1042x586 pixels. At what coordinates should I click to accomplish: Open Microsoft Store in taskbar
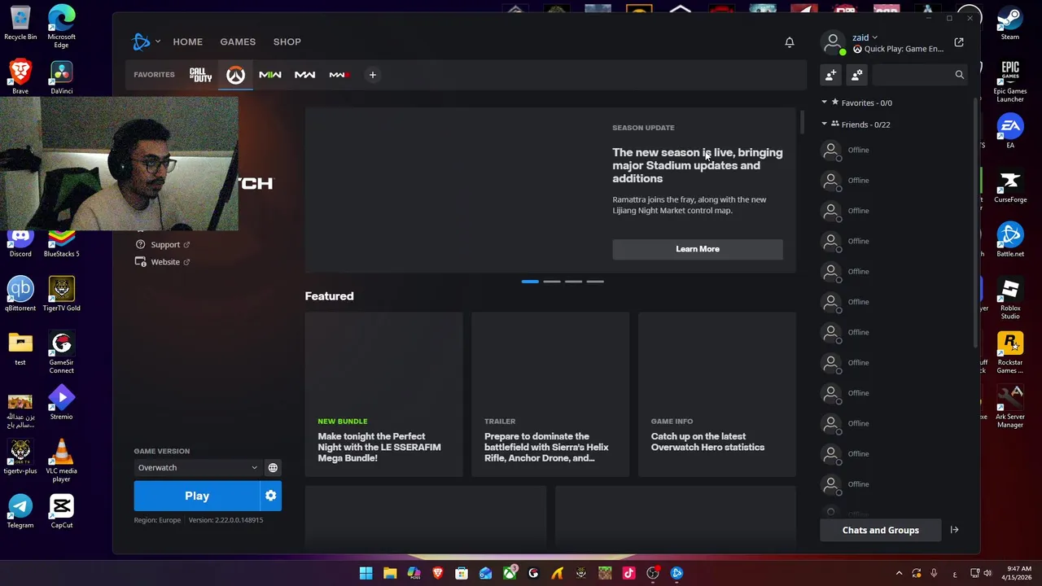click(x=462, y=573)
